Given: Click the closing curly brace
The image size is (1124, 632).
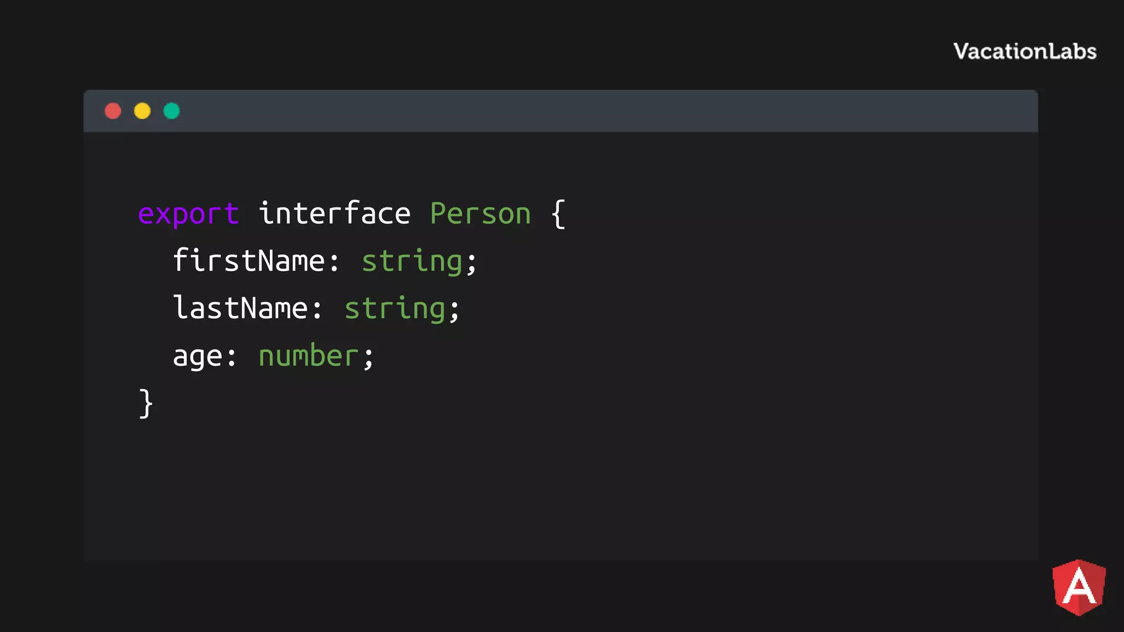Looking at the screenshot, I should coord(145,403).
